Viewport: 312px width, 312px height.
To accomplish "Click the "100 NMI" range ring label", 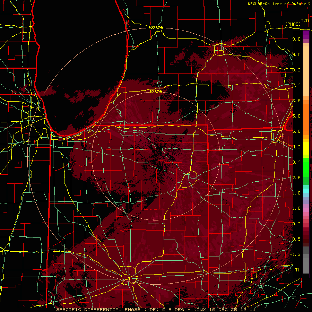I will [x=156, y=27].
